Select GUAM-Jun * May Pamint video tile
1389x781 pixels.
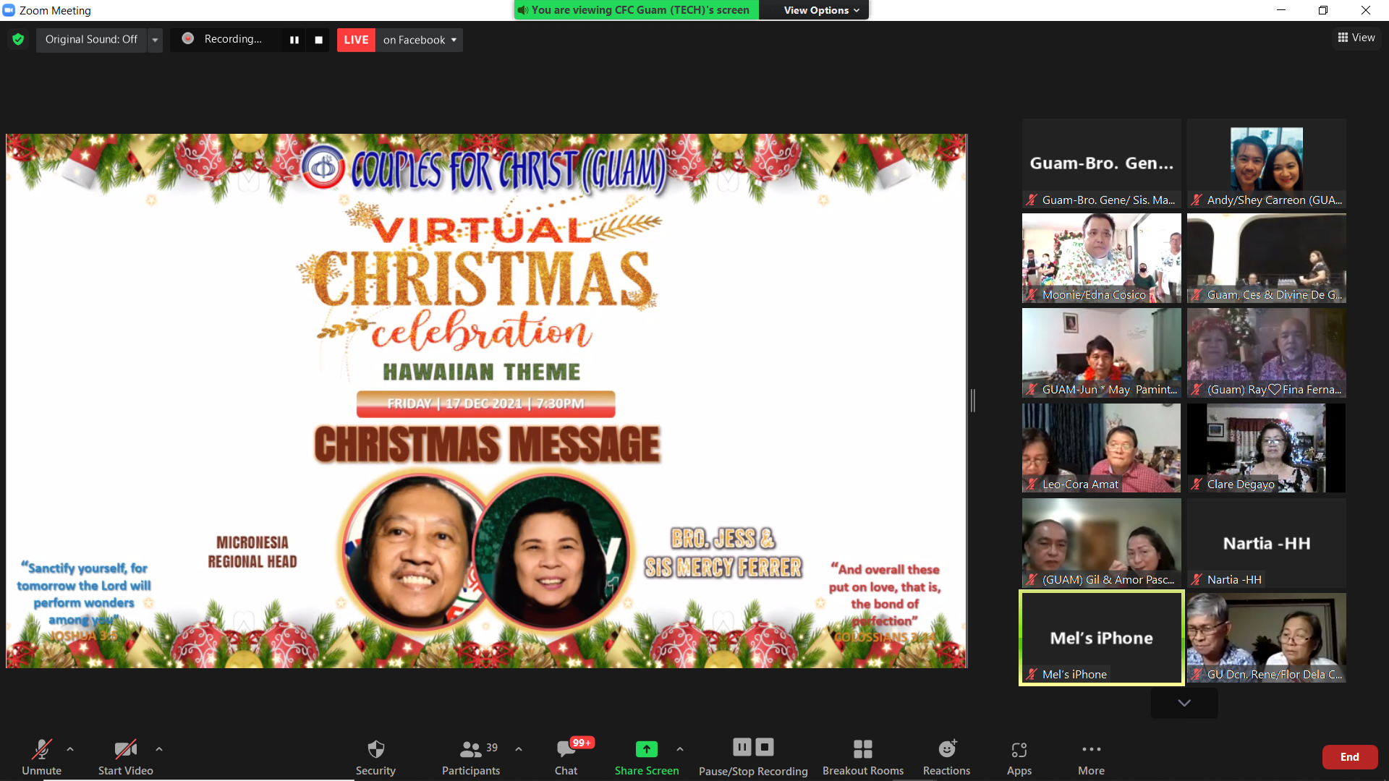(x=1102, y=353)
